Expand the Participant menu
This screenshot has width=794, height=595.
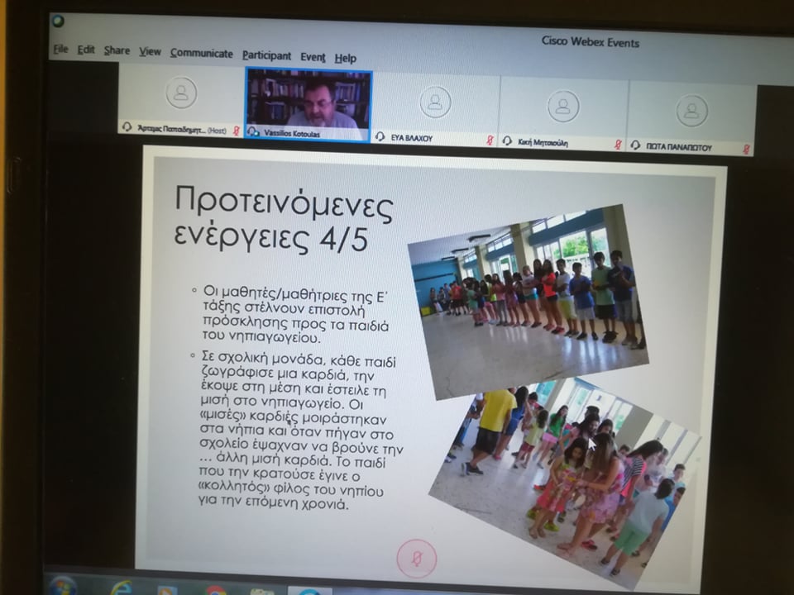tap(266, 55)
